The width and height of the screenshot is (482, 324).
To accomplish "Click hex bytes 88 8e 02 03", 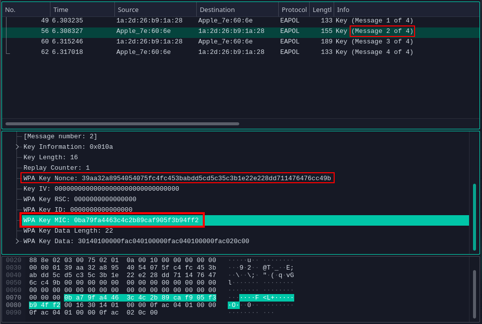I will pyautogui.click(x=44, y=260).
